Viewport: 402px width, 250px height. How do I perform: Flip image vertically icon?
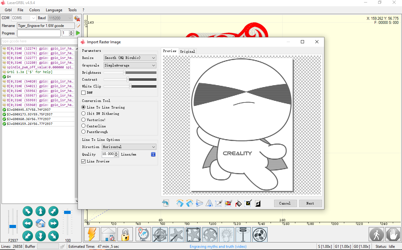[x=199, y=203]
